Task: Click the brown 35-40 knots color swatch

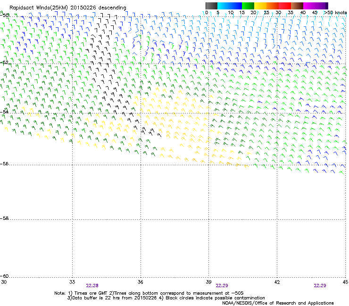Action: 297,6
